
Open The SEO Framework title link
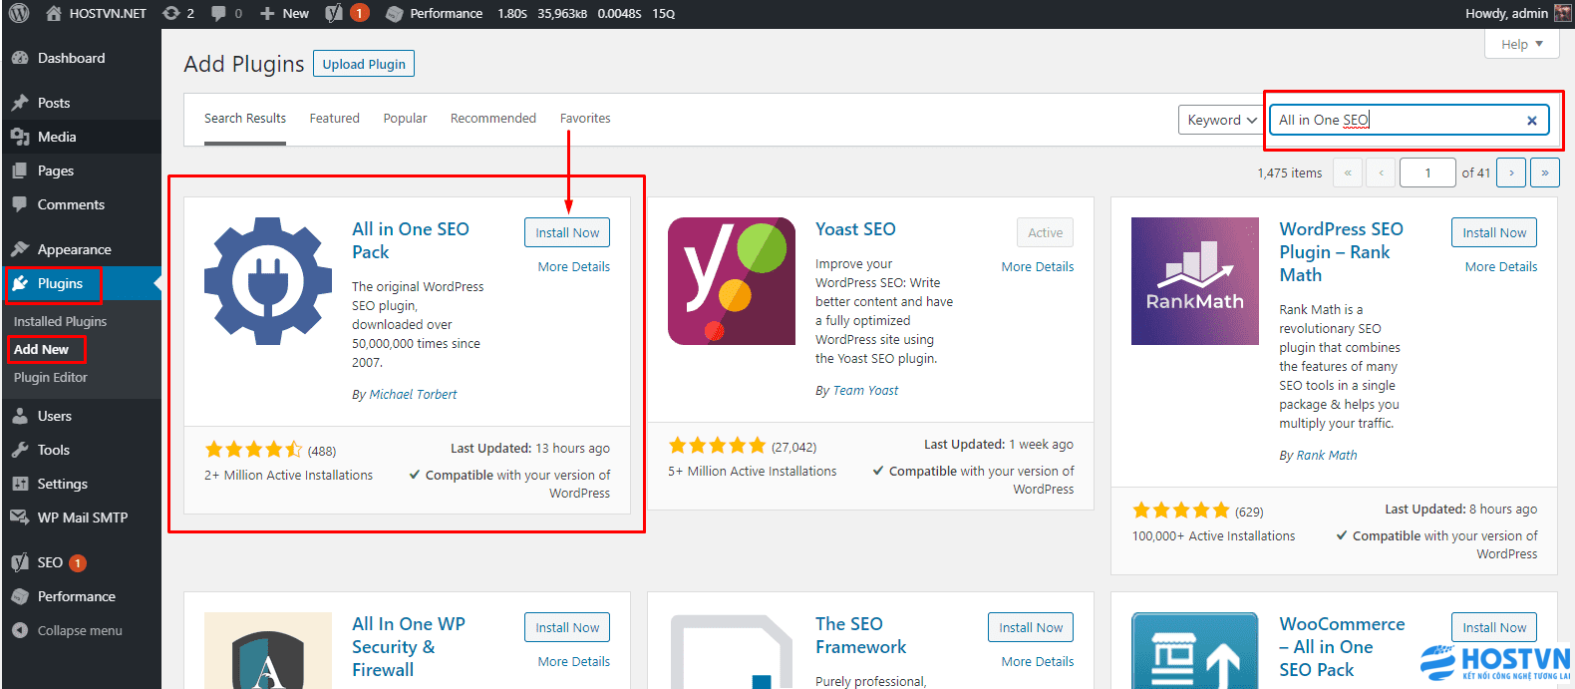pyautogui.click(x=861, y=635)
